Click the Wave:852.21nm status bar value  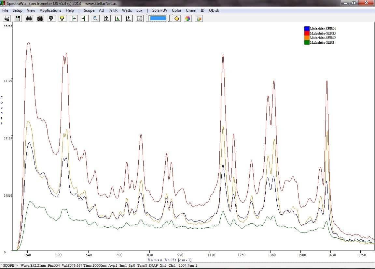[x=33, y=265]
